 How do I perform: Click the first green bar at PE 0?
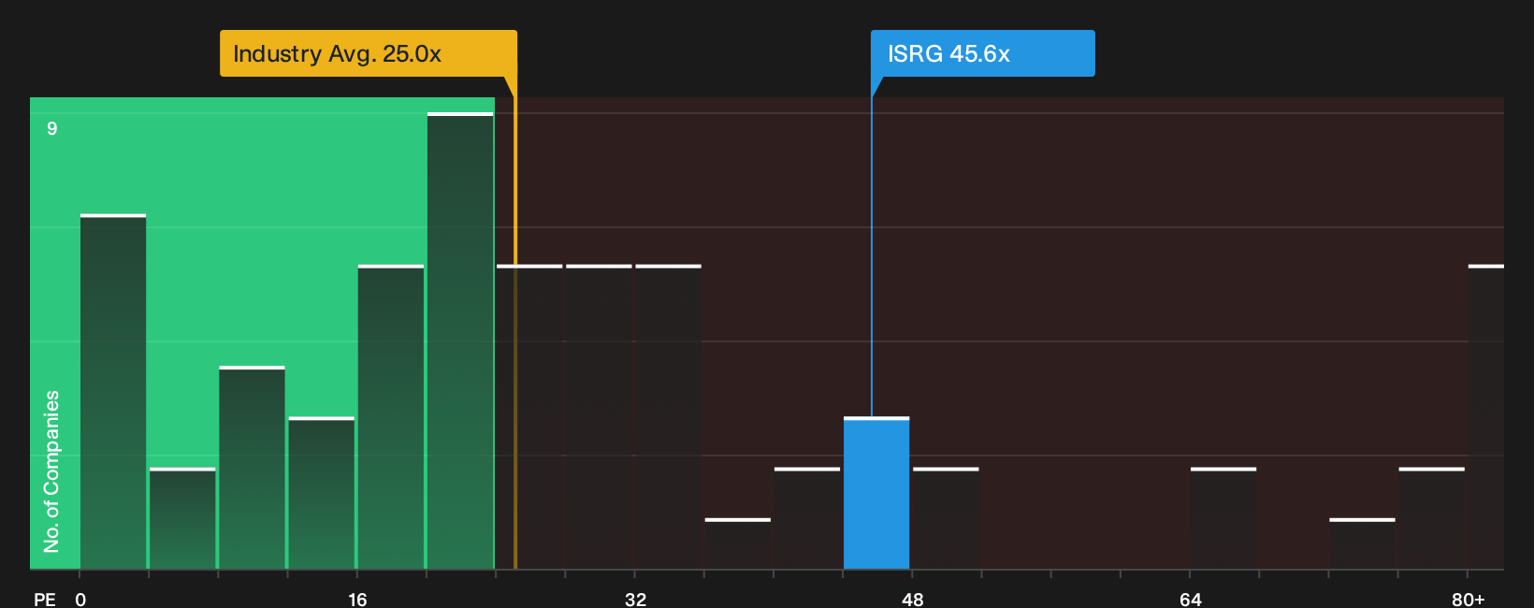pos(113,392)
